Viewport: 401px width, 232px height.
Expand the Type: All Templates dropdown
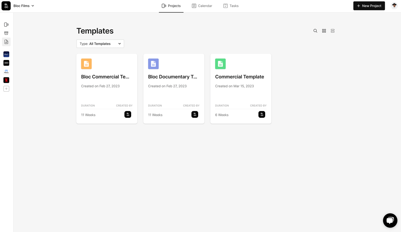[100, 44]
